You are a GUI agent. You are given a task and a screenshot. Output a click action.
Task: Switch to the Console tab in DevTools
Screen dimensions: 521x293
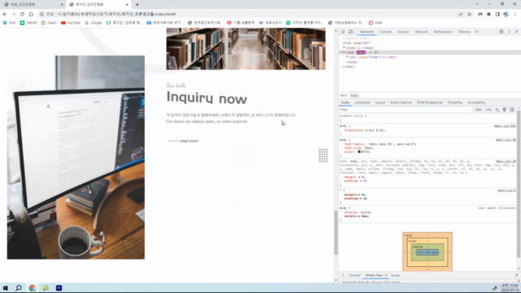click(x=385, y=32)
